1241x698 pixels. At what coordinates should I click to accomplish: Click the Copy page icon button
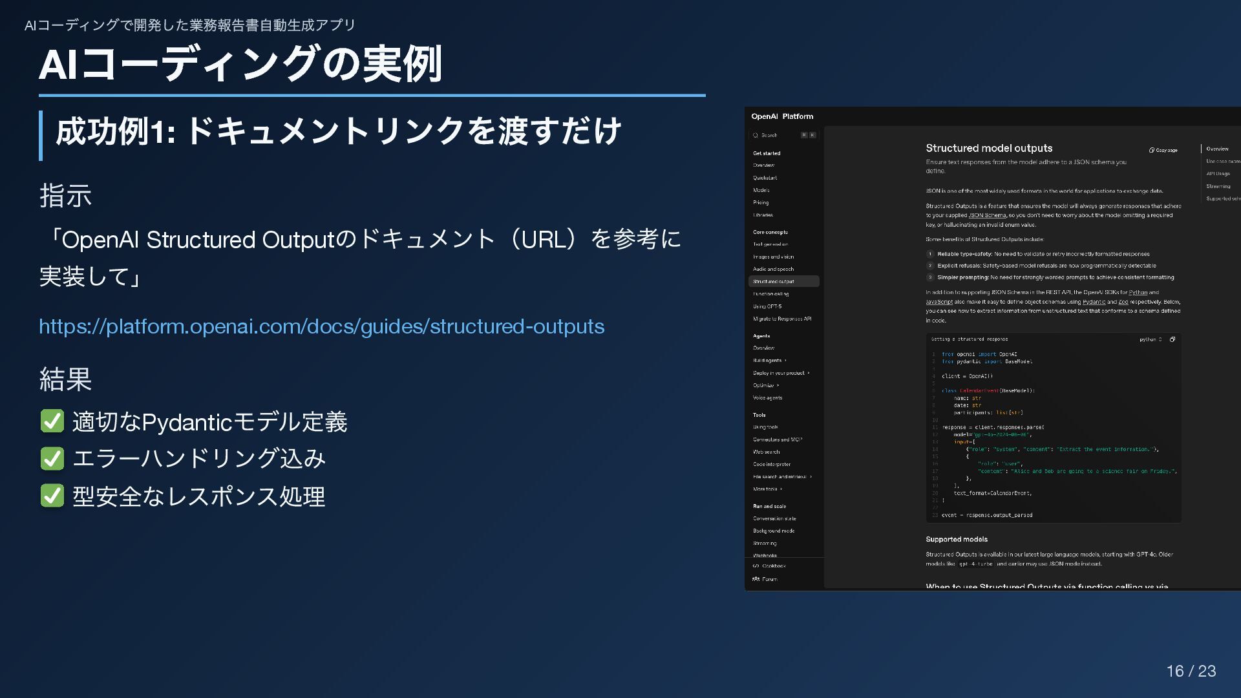tap(1152, 150)
